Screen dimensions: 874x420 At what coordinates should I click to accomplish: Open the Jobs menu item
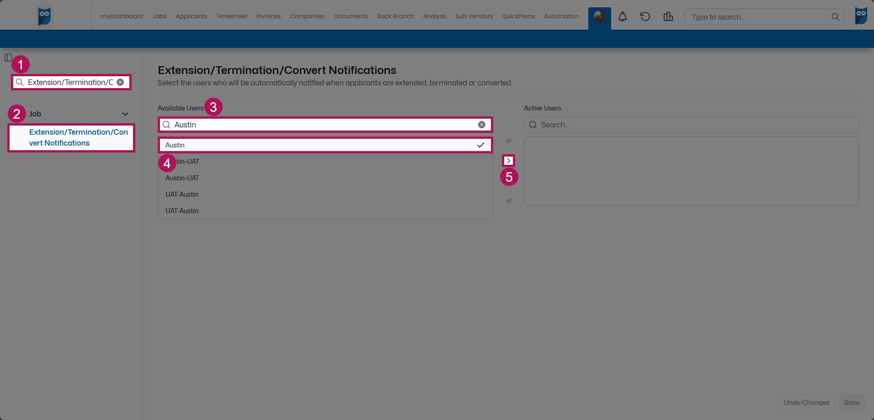pos(159,16)
